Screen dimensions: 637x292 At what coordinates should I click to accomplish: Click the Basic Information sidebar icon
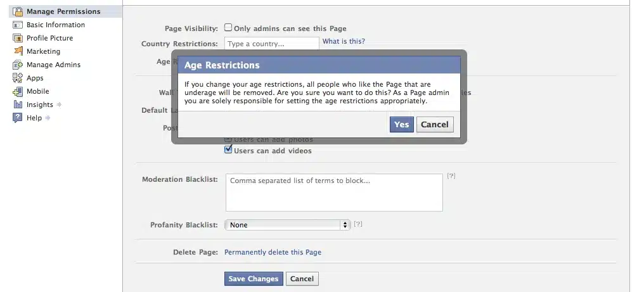18,25
